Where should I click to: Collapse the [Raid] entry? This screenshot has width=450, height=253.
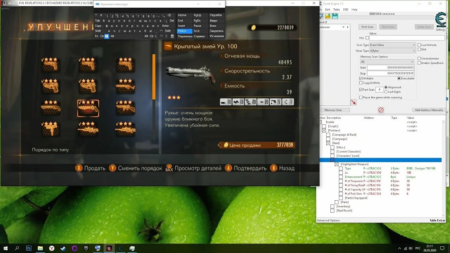(x=328, y=143)
